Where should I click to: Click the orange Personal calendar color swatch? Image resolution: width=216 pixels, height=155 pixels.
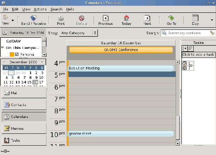coord(12,54)
